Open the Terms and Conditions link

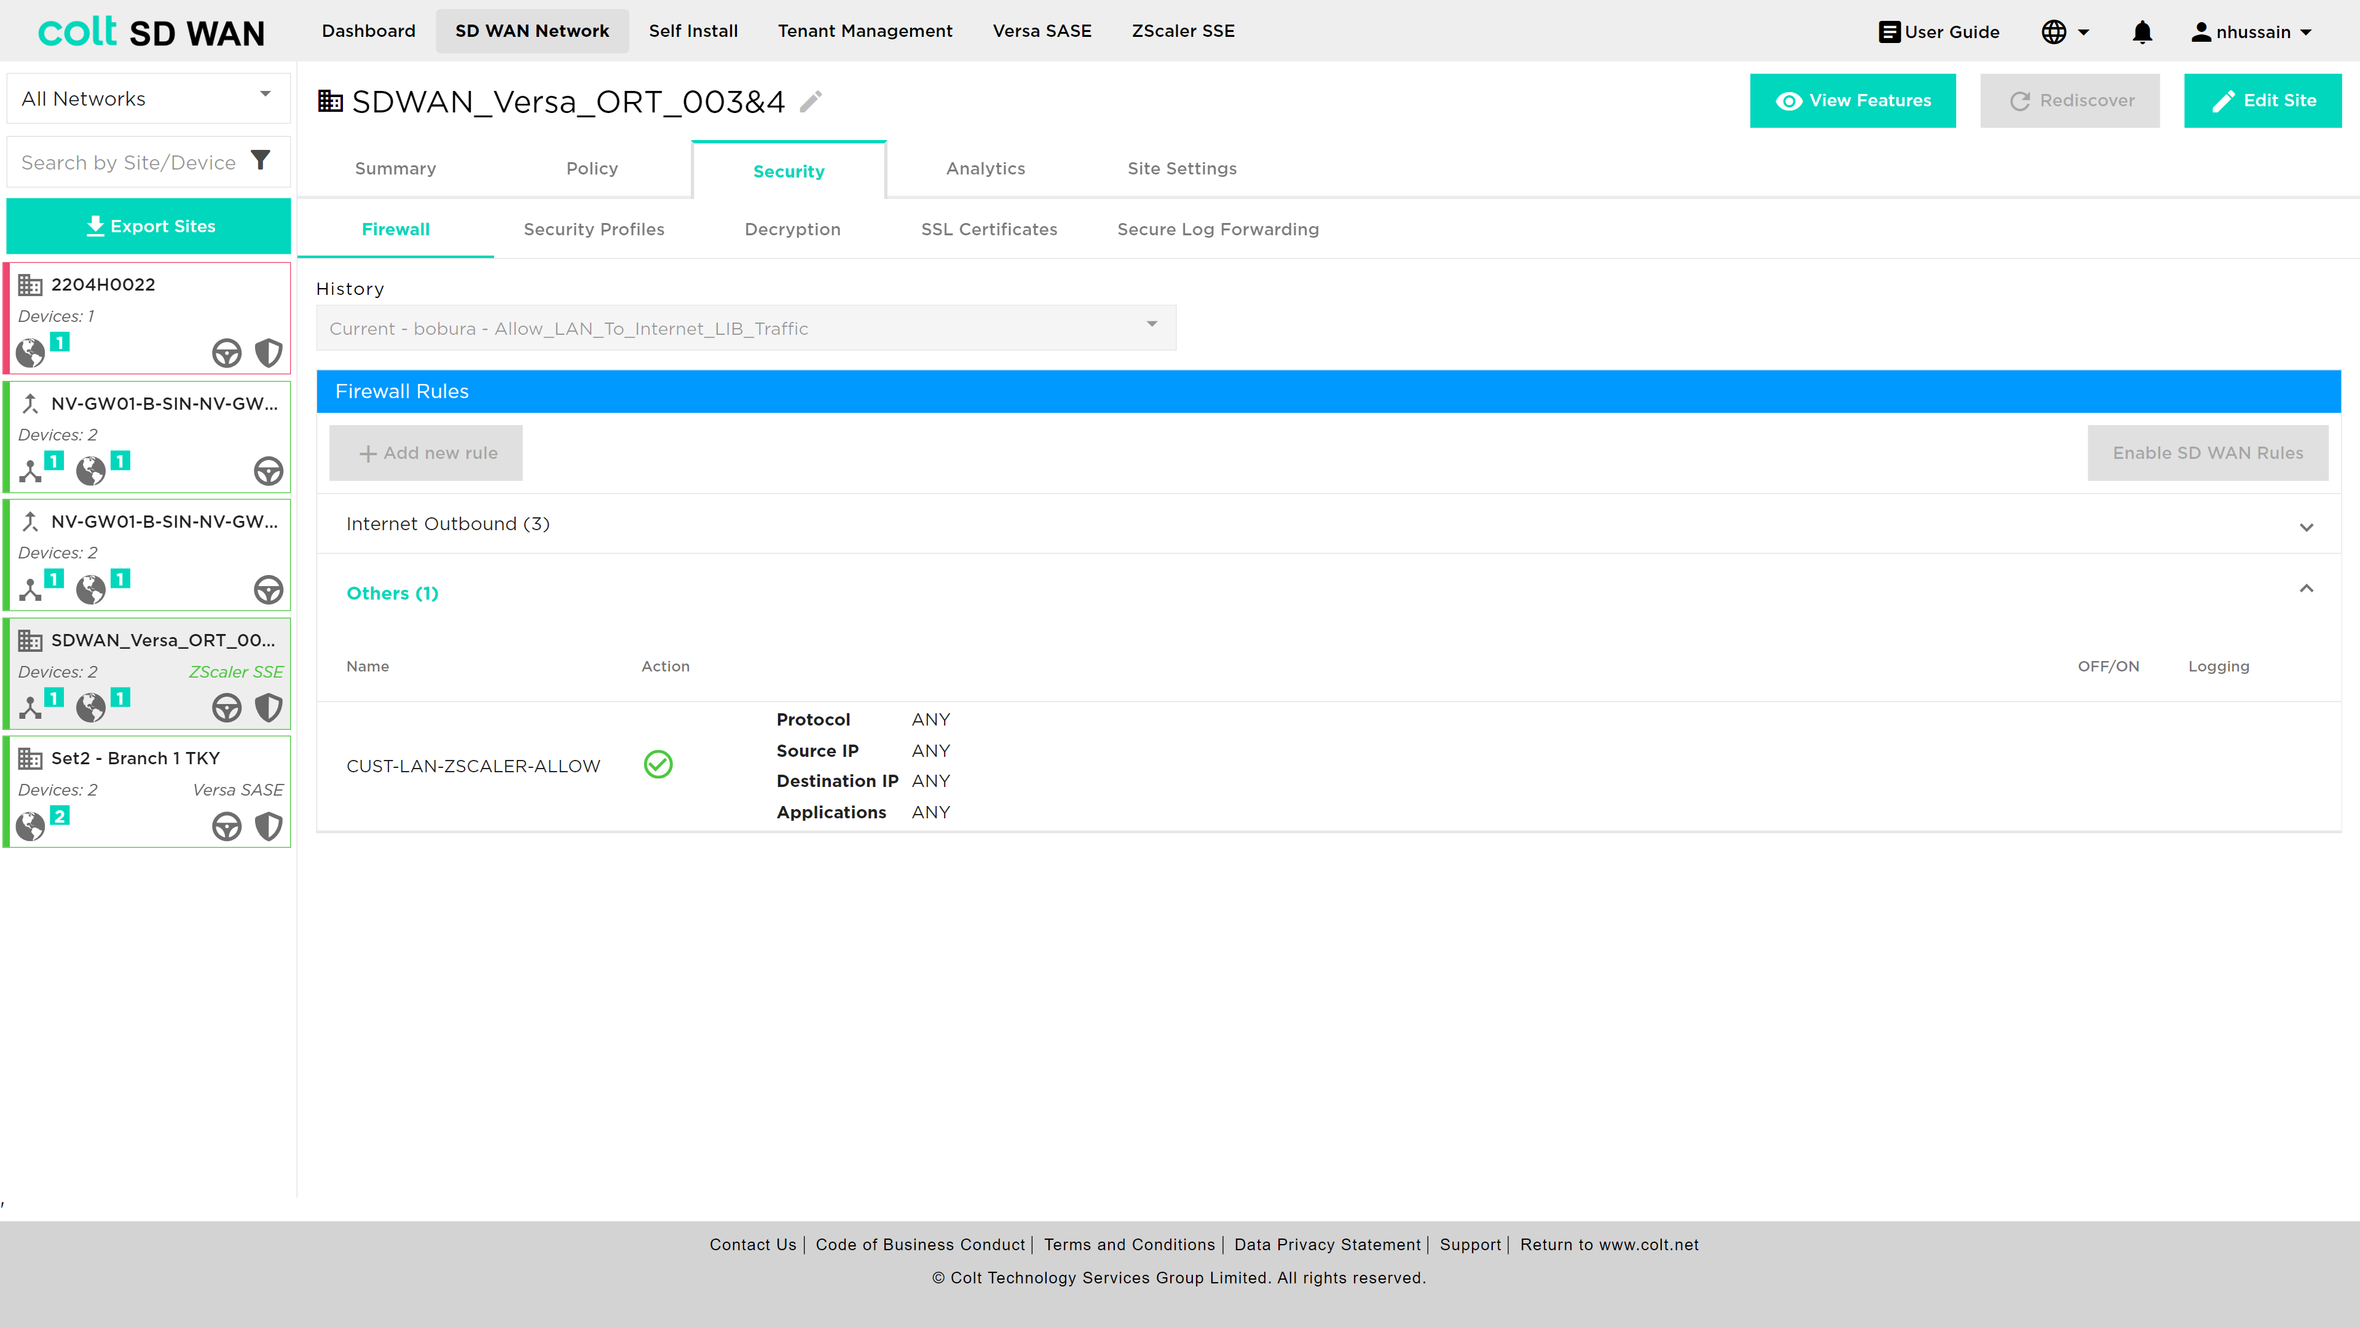click(x=1130, y=1245)
